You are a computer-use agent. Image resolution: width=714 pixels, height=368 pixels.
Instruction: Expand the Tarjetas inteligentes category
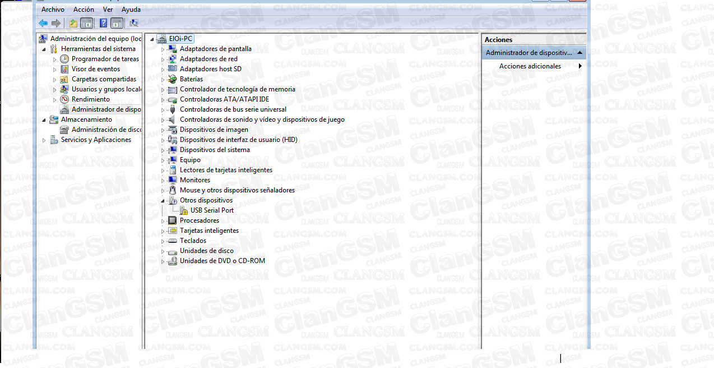click(164, 231)
